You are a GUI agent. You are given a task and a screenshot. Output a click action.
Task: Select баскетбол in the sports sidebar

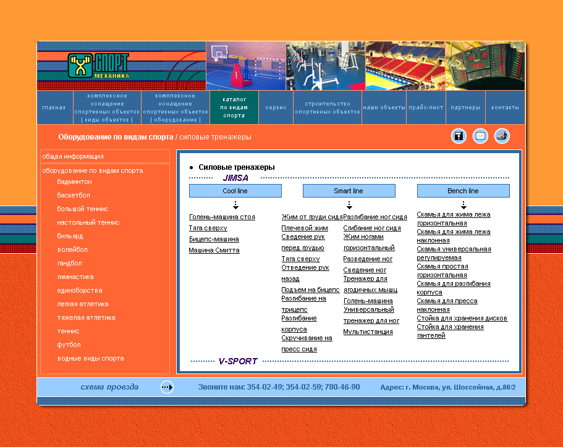[x=74, y=195]
